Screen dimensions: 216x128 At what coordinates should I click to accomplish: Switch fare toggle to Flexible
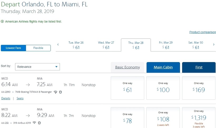[x=38, y=48]
